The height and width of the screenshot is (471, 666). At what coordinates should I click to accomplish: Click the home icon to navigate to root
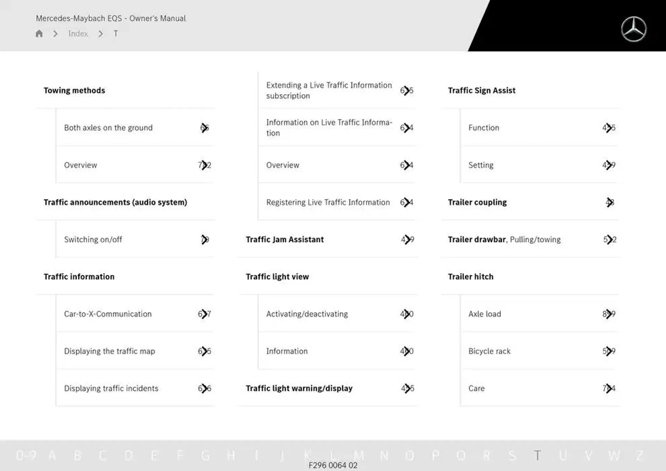(x=40, y=33)
